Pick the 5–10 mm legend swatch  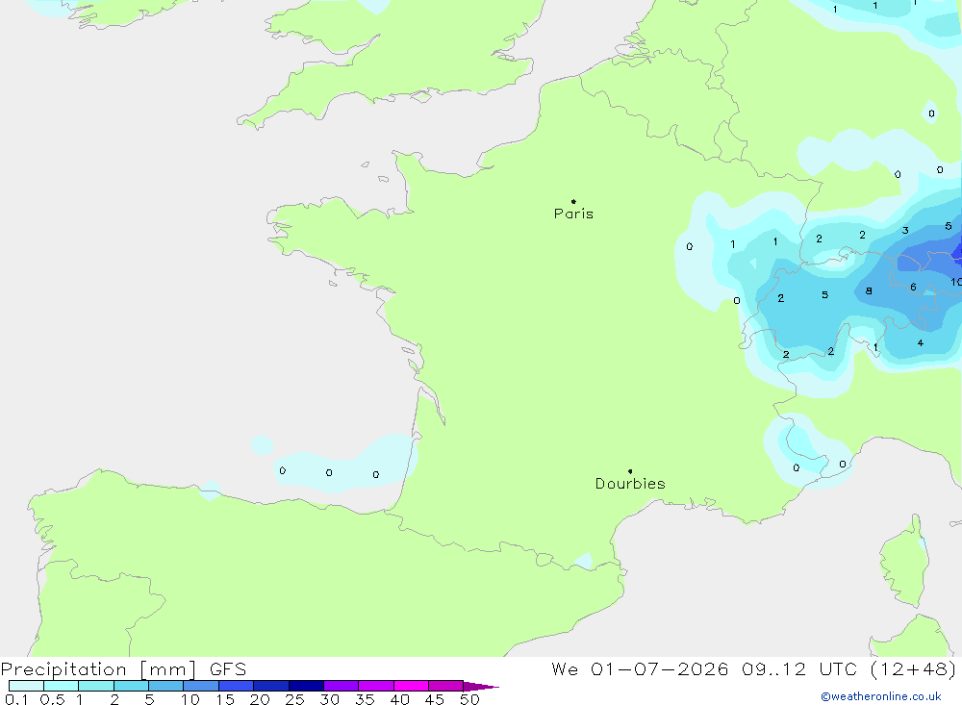(166, 686)
